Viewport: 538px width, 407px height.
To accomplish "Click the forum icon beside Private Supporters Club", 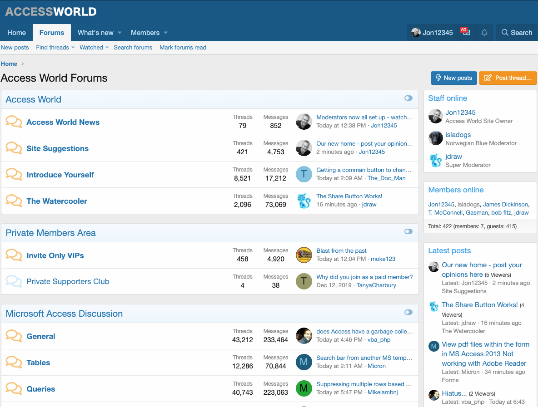I will (14, 281).
